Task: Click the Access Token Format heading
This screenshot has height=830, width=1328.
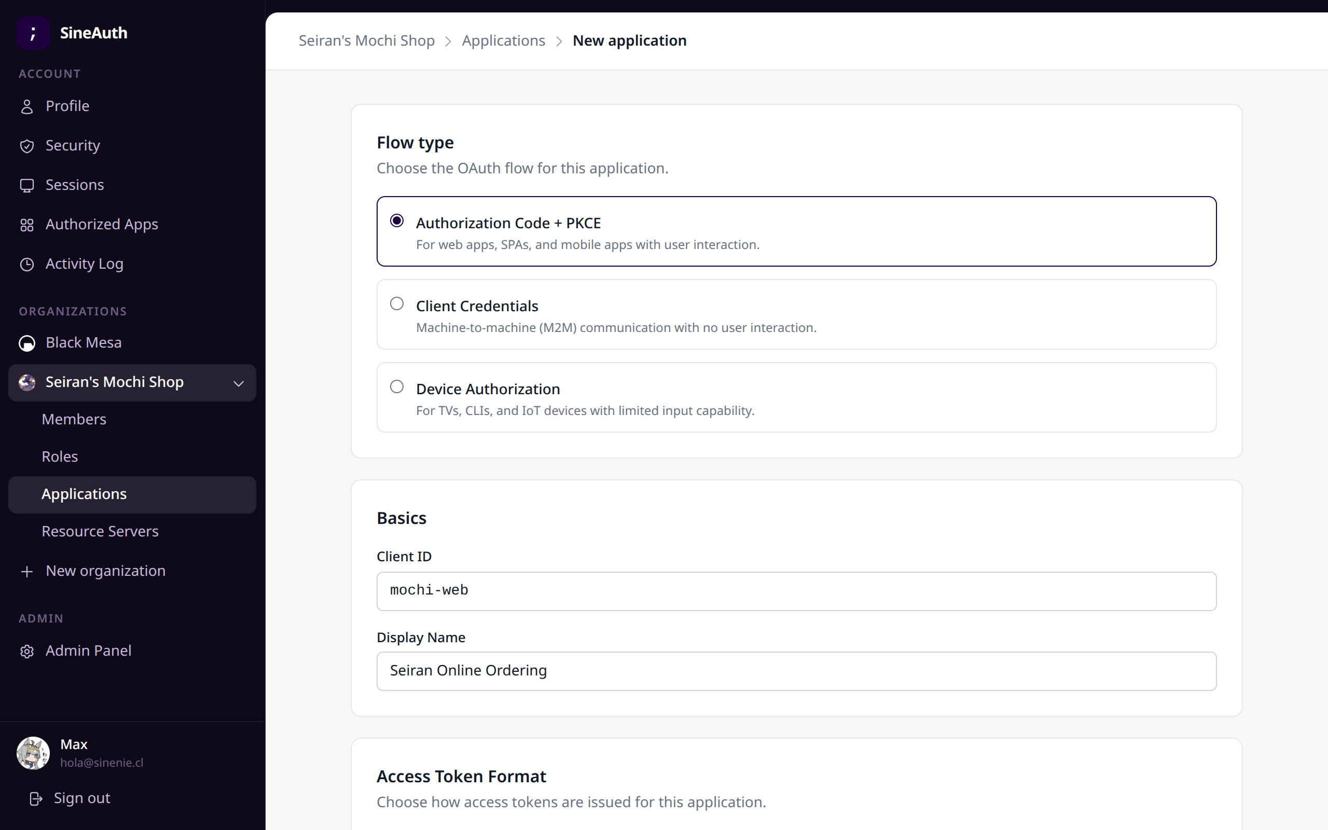Action: [x=461, y=777]
